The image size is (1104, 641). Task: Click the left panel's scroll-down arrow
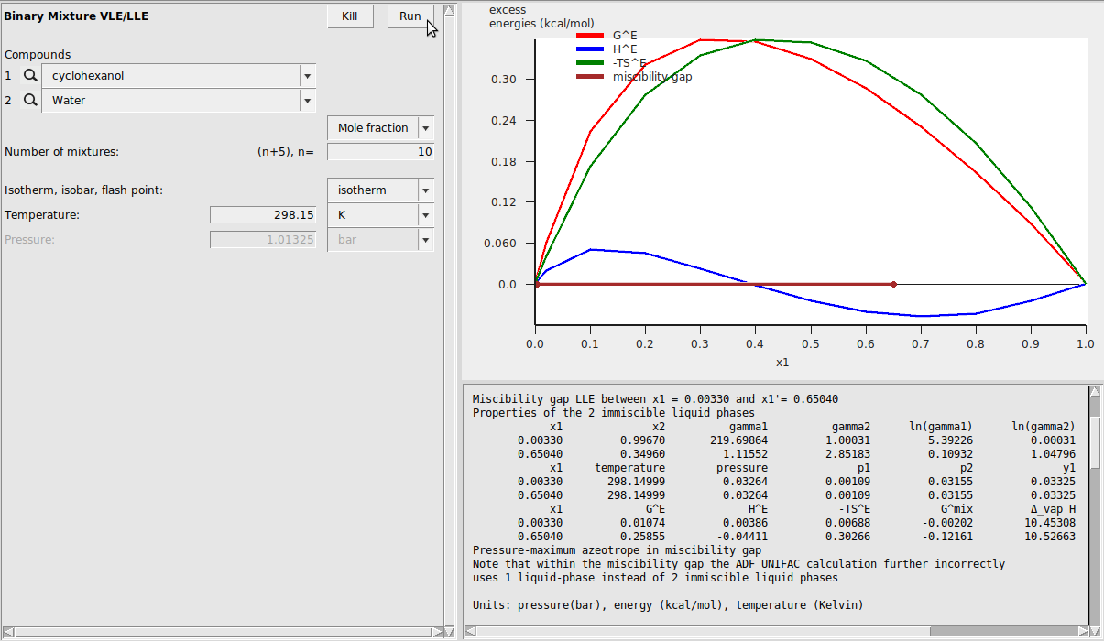point(448,619)
